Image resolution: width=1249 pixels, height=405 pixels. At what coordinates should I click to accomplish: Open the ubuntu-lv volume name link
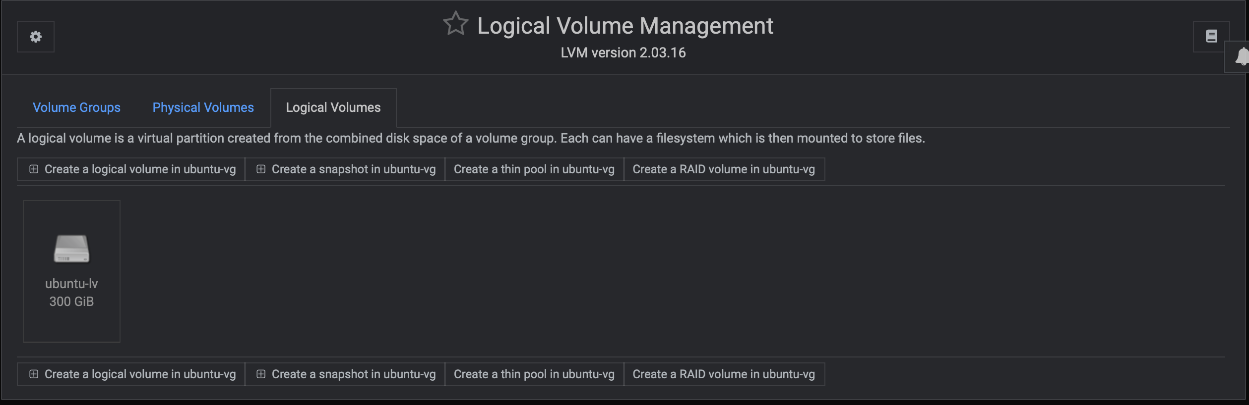[71, 284]
